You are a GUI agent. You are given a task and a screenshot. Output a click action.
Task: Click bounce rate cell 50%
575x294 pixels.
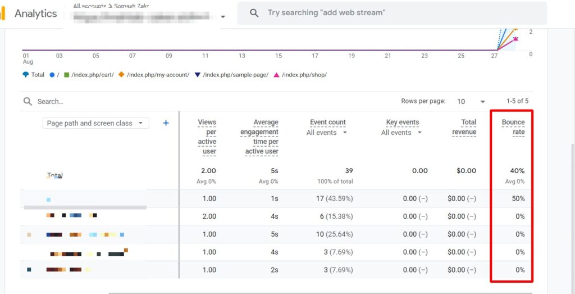tap(518, 198)
